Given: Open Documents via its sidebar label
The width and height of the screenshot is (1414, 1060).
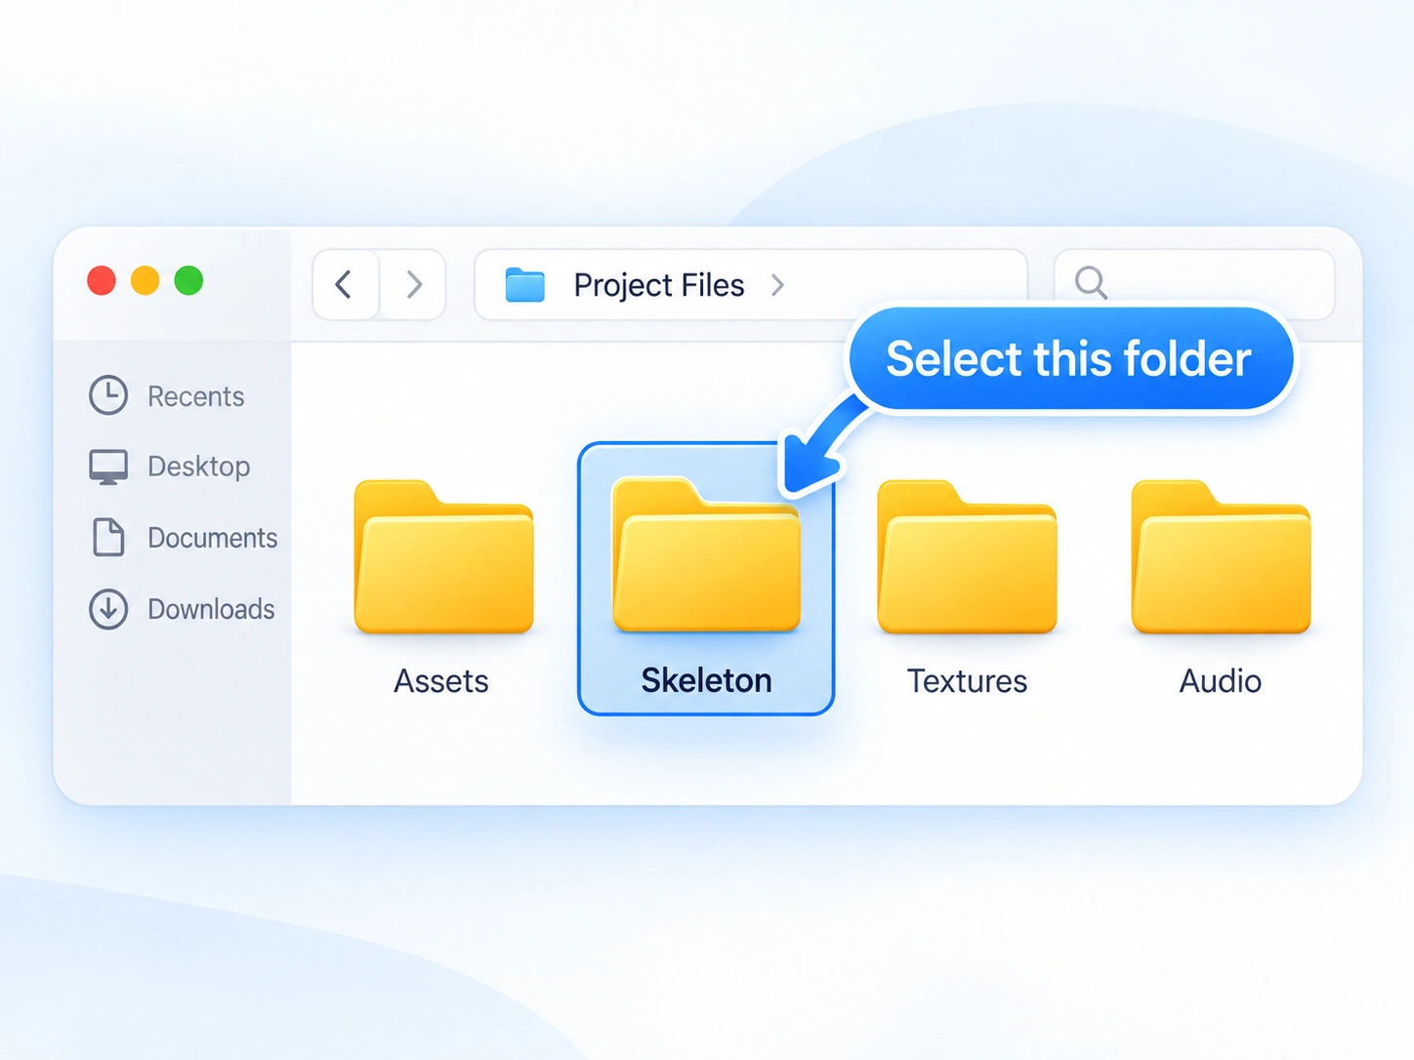Looking at the screenshot, I should [x=212, y=538].
